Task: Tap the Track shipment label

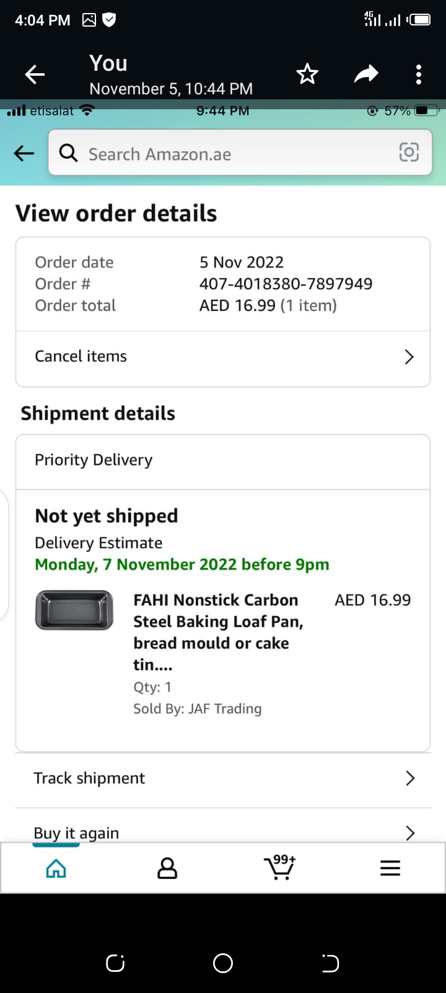Action: (x=89, y=778)
